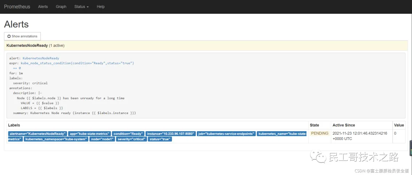Viewport: 412px width, 175px height.
Task: Click the Alerts page heading
Action: 16,24
